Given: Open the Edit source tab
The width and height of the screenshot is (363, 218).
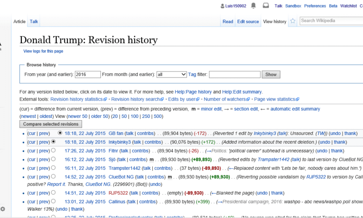Looking at the screenshot, I should (248, 21).
